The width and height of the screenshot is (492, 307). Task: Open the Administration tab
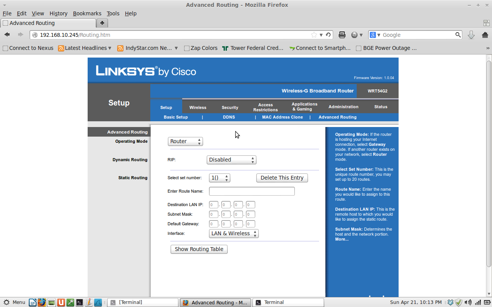343,107
